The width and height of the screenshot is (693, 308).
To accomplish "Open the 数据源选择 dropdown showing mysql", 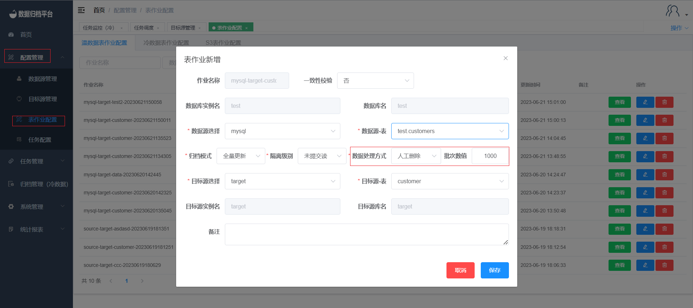I will click(283, 131).
